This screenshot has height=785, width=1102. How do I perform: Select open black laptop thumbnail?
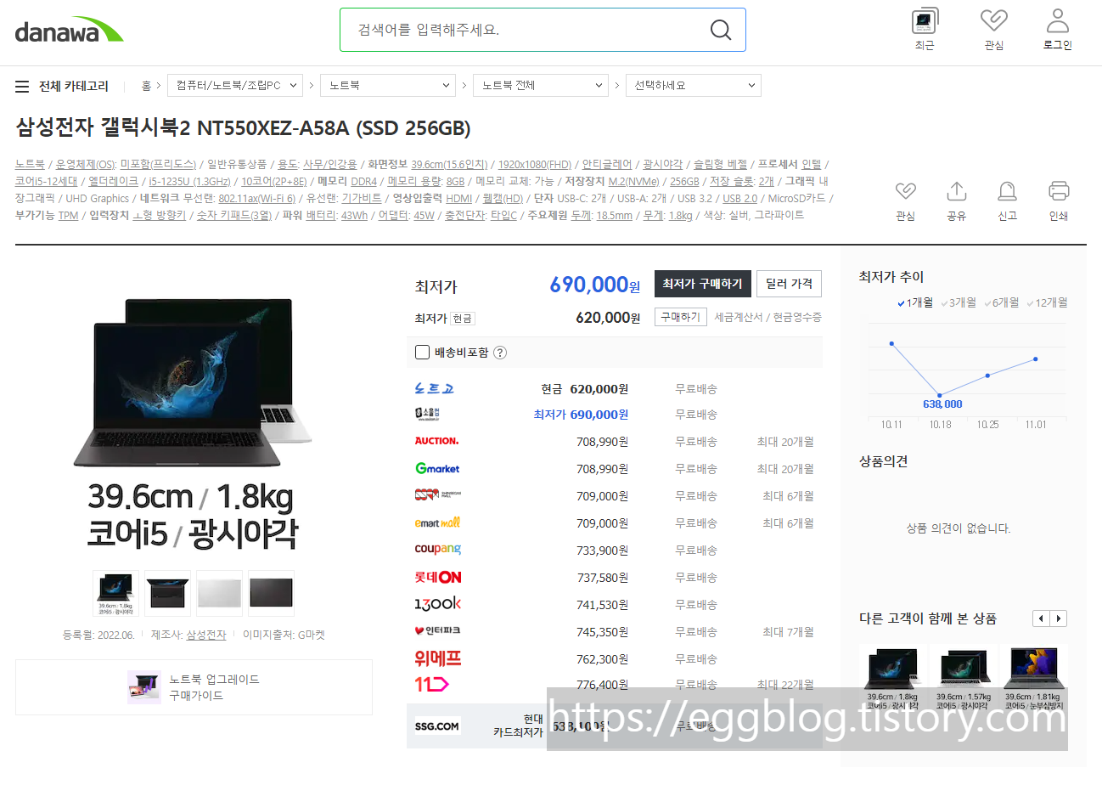tap(167, 593)
